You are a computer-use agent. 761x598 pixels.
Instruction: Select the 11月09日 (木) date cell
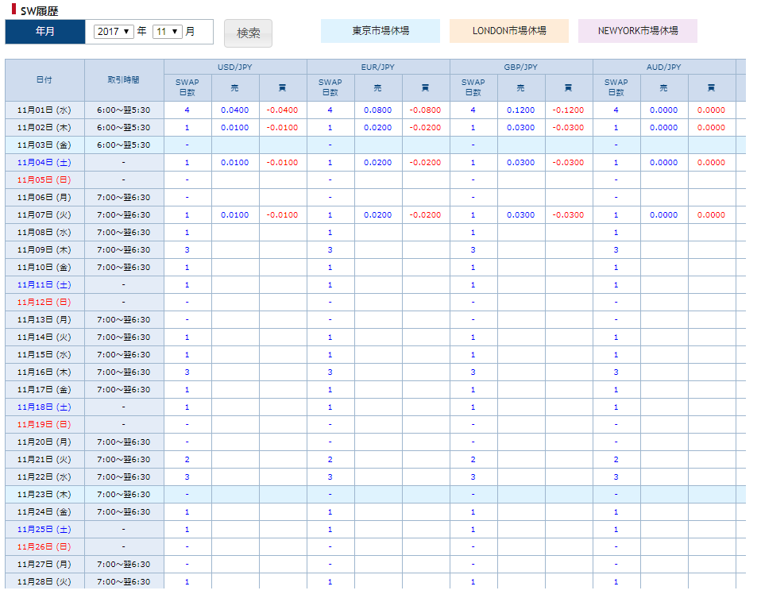point(44,250)
